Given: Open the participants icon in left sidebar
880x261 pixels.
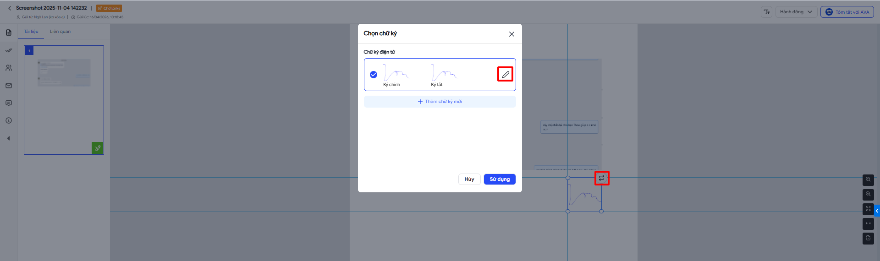Looking at the screenshot, I should pyautogui.click(x=9, y=68).
